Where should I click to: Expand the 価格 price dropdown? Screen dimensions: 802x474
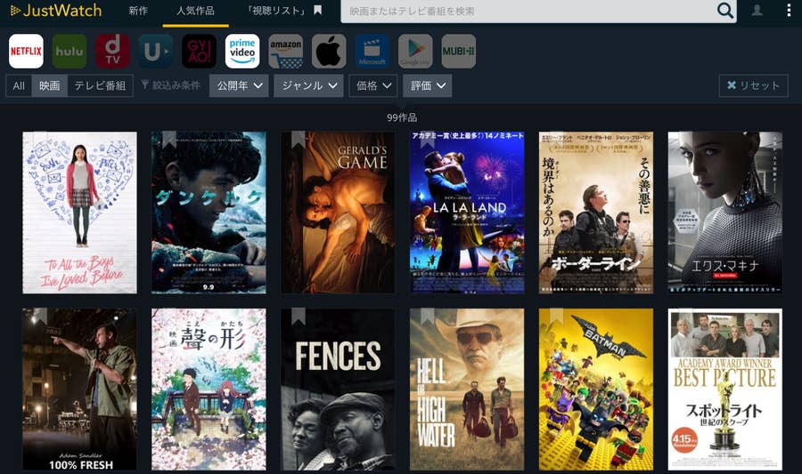[372, 85]
